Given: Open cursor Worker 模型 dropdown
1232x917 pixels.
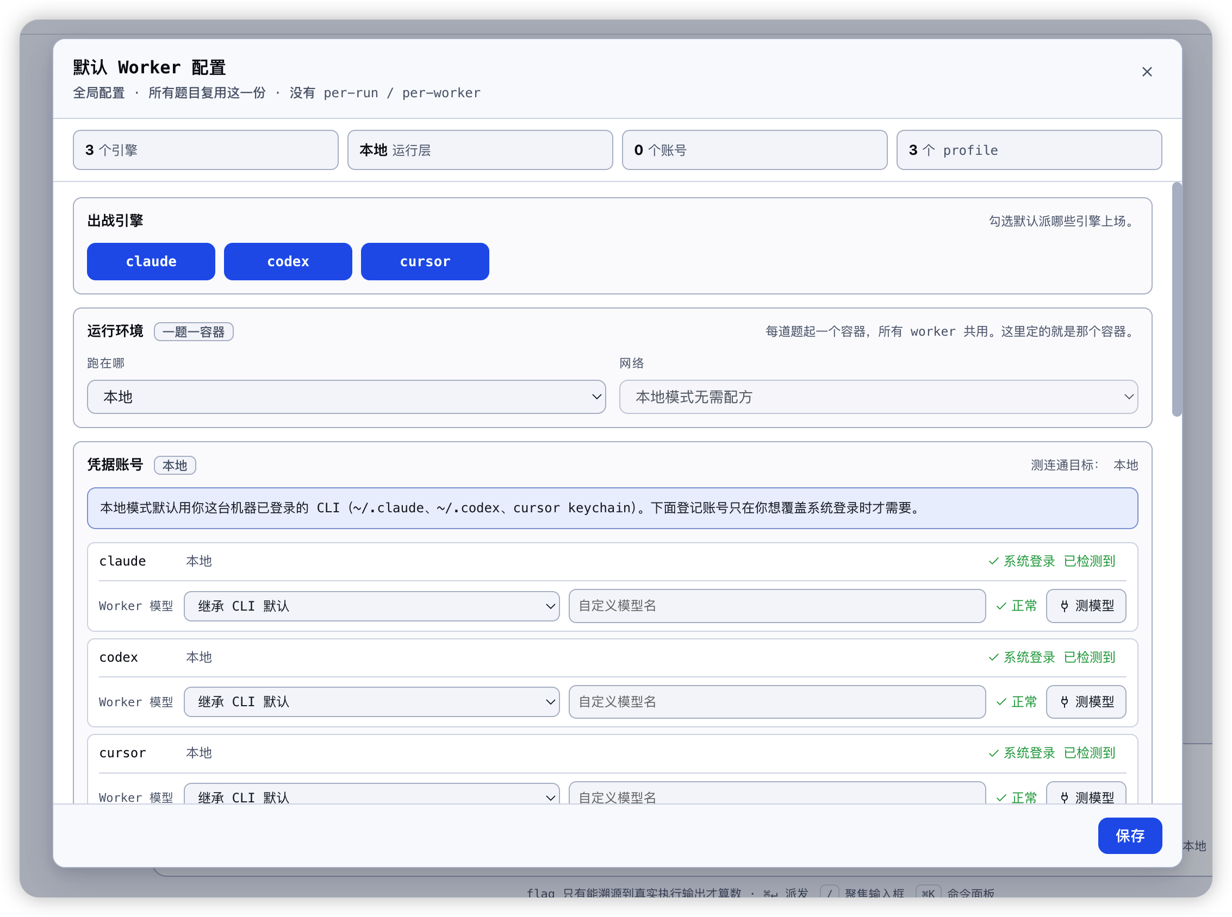Looking at the screenshot, I should [371, 794].
